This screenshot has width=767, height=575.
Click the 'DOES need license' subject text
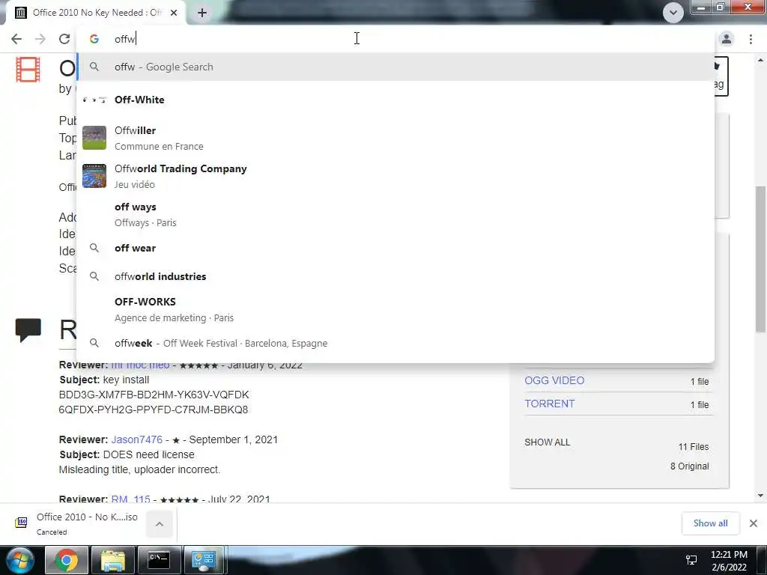tap(149, 454)
